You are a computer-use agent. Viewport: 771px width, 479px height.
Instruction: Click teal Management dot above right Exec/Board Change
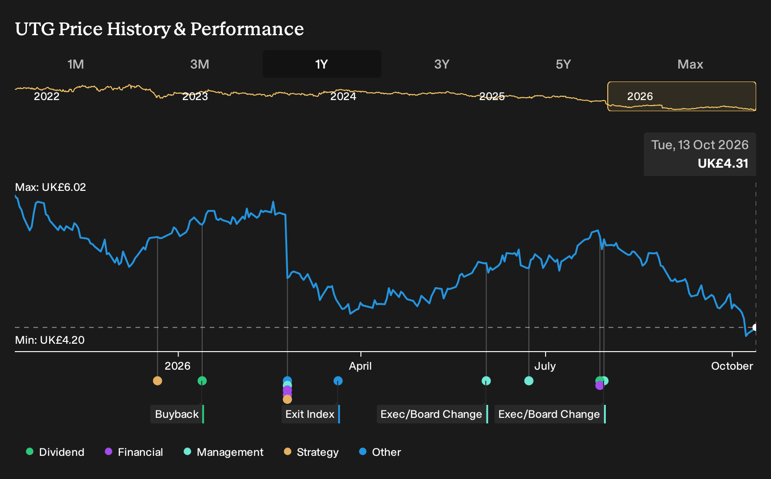point(604,381)
